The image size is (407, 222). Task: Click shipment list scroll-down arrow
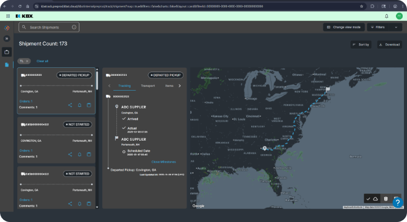97,207
